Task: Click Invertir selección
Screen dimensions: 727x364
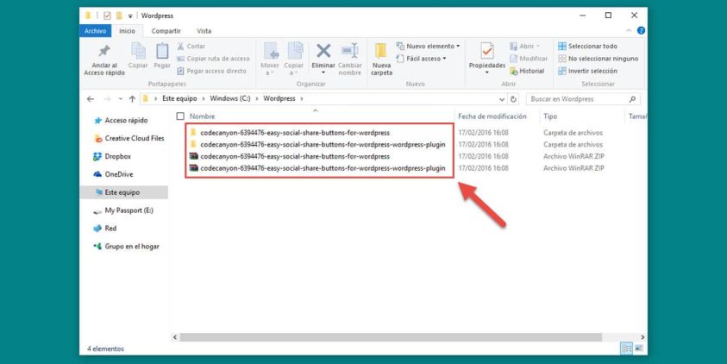Action: point(587,72)
